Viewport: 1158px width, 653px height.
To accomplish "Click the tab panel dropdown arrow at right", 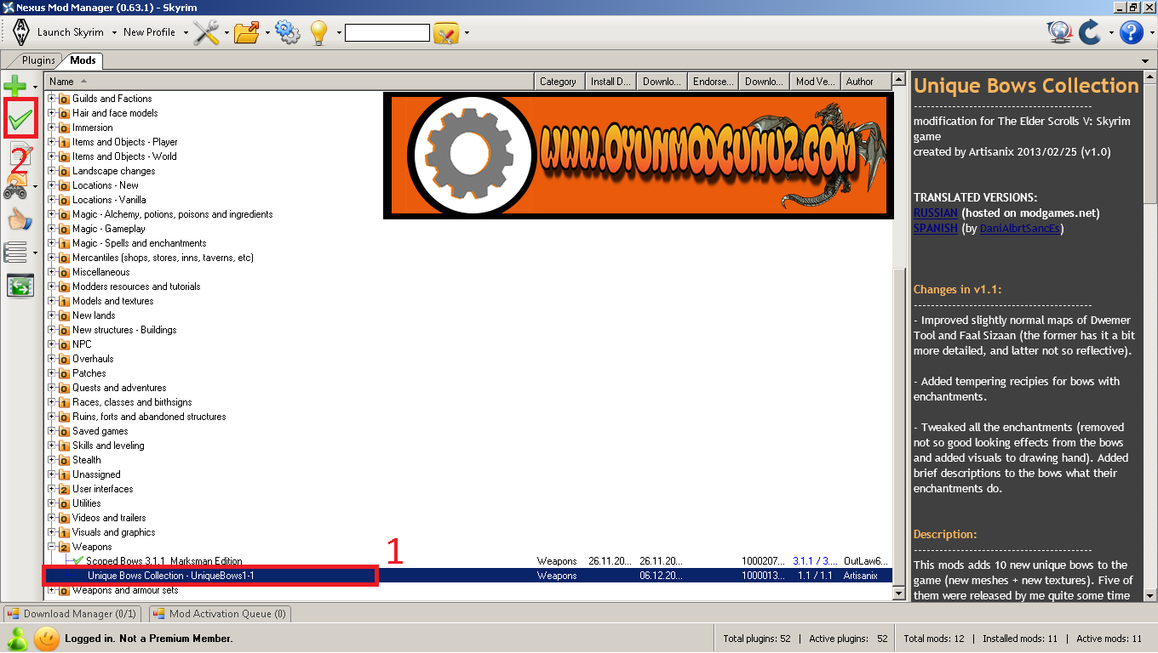I will (1146, 61).
